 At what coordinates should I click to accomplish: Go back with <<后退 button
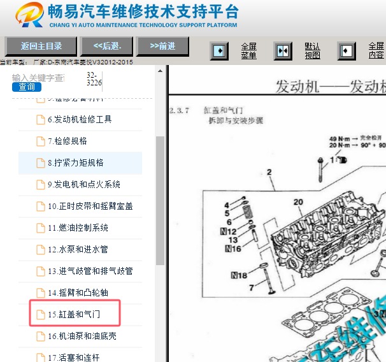(x=107, y=47)
